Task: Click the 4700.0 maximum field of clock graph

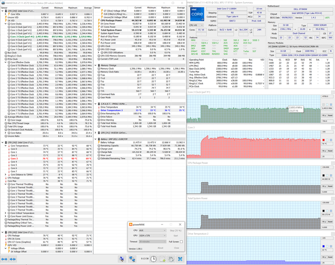Action: (x=327, y=96)
